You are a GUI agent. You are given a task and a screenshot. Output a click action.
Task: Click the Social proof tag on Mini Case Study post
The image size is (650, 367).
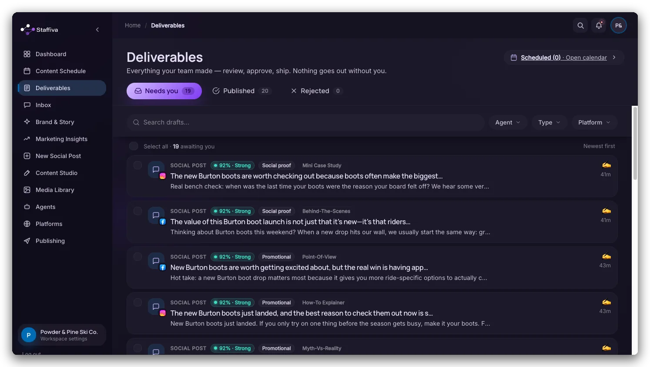[x=276, y=165]
